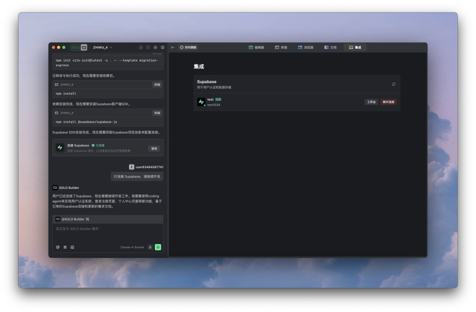Click the icon beside the @SOLO Builder chip
This screenshot has height=312, width=476.
pyautogui.click(x=87, y=219)
